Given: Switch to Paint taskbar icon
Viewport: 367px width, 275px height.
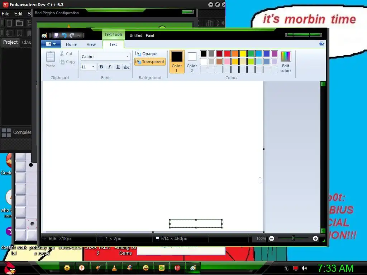Looking at the screenshot, I should tap(193, 268).
